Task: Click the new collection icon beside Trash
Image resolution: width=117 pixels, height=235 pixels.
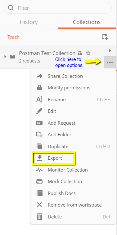Action: click(105, 37)
